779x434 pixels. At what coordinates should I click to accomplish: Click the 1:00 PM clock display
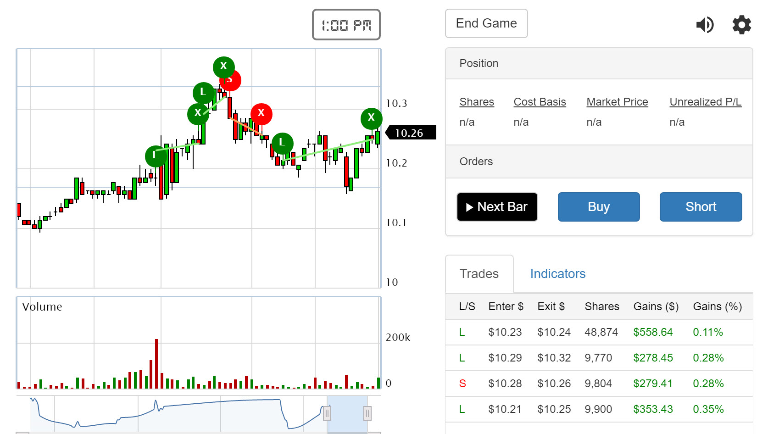click(x=346, y=25)
